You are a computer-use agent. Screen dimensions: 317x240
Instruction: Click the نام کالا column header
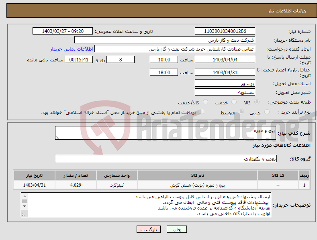(x=197, y=175)
